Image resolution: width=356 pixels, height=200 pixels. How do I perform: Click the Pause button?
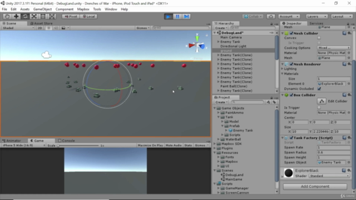click(177, 17)
